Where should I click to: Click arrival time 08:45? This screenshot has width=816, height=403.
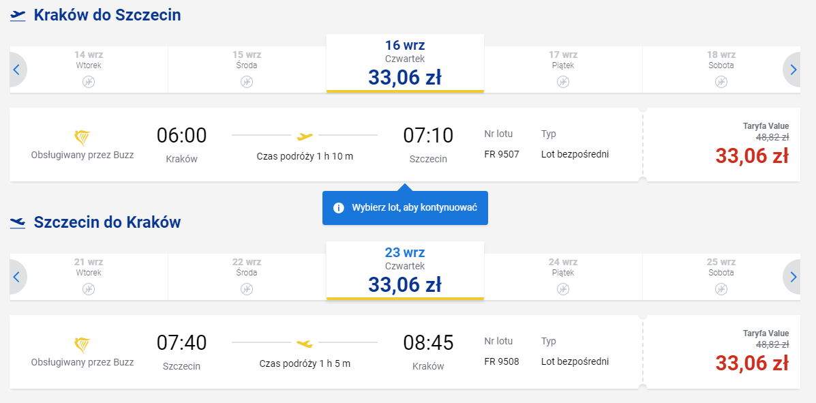pyautogui.click(x=428, y=343)
